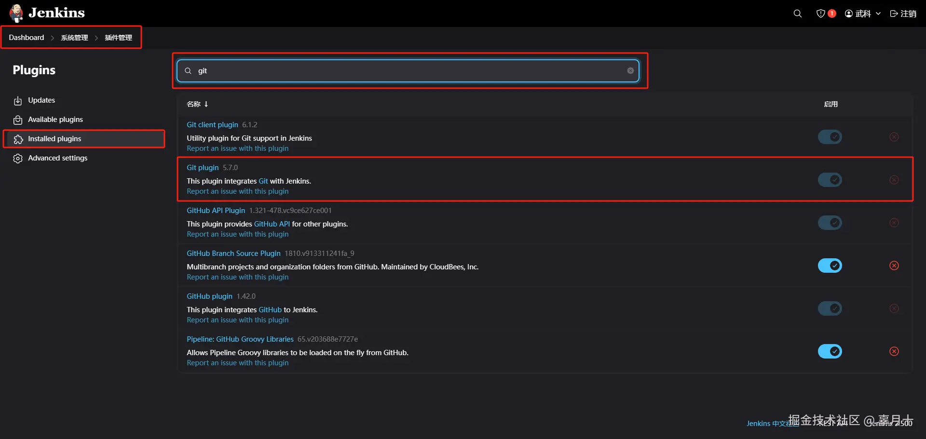
Task: Click the magnifier icon in plugin search
Action: point(188,71)
